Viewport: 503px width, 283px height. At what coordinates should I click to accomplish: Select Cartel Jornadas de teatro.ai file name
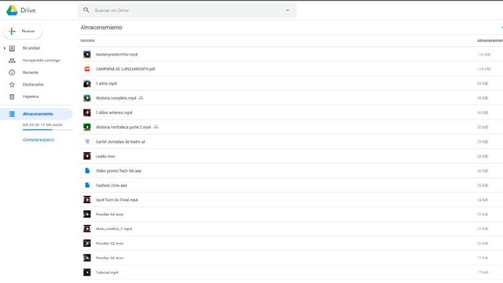[x=120, y=141]
